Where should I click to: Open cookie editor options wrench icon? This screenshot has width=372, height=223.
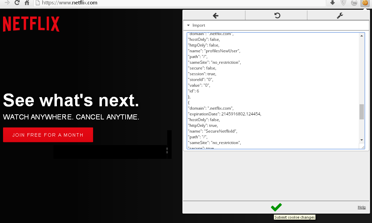pos(340,16)
